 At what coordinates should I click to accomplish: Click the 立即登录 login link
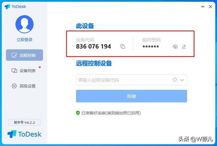click(24, 40)
